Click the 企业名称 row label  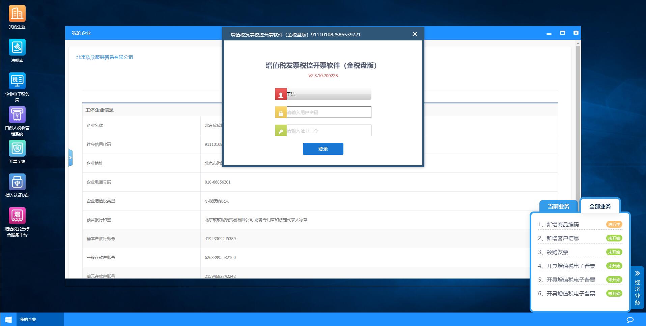[x=94, y=125]
